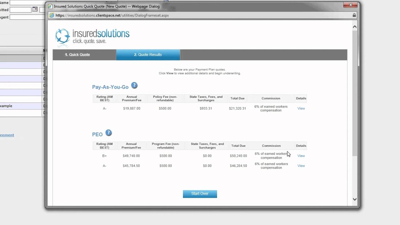Viewport: 400px width, 225px height.
Task: Click the Pay-As-You-Go heading
Action: pos(110,87)
